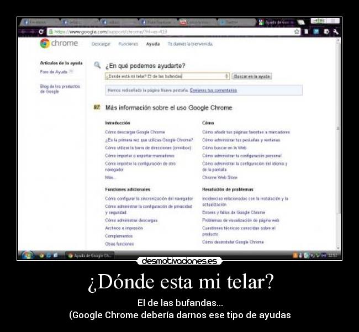This screenshot has height=332, width=359.
Task: Open the 'Otras funciones' link
Action: [x=119, y=244]
